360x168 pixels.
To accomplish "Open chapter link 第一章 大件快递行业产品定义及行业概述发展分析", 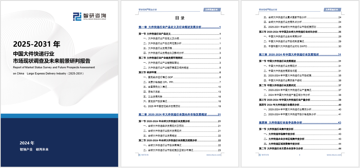I will (180, 27).
